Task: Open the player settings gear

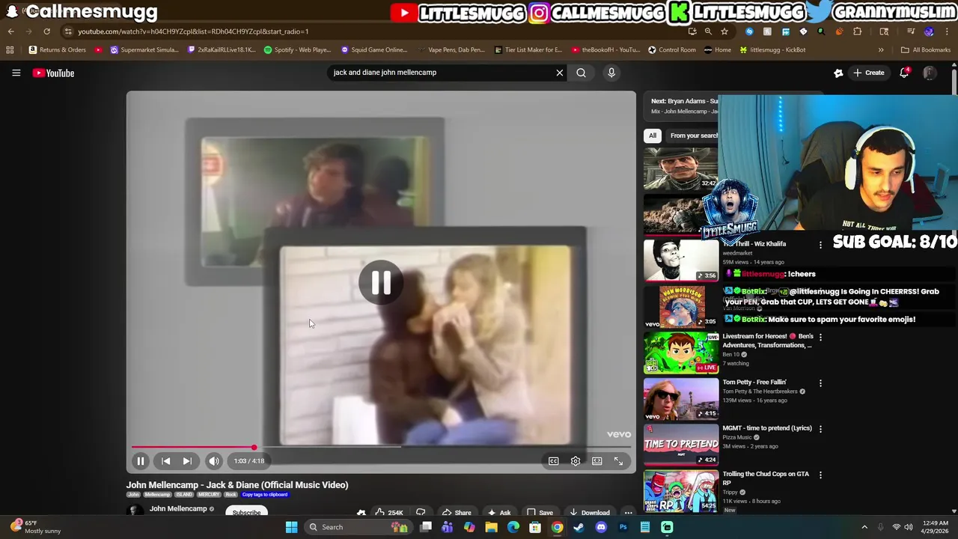Action: tap(575, 461)
